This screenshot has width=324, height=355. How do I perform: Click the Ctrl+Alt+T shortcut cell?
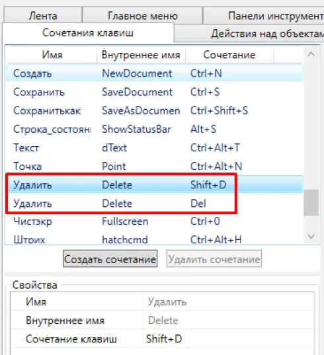coord(215,148)
